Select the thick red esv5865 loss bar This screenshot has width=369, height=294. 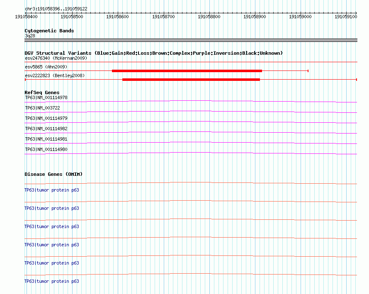(187, 71)
